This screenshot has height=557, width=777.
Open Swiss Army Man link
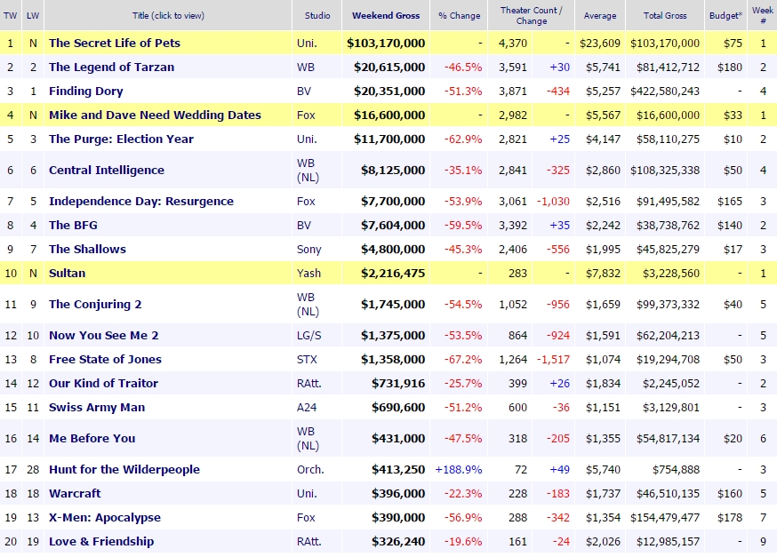97,408
